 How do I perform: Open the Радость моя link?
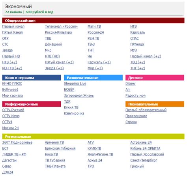[x=136, y=95]
